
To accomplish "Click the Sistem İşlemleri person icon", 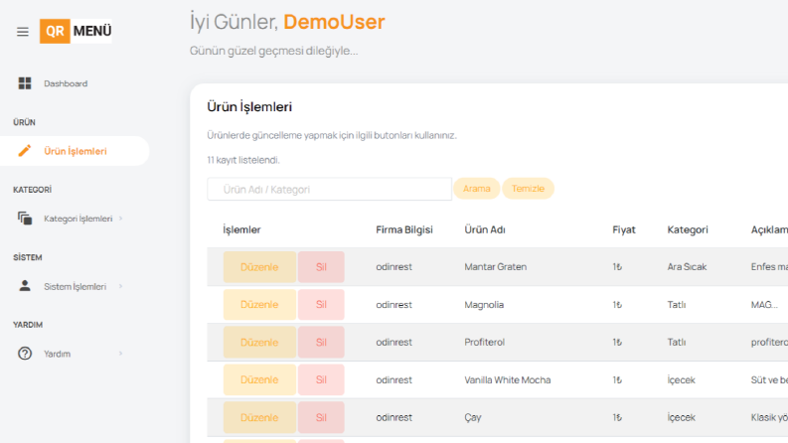I will pos(25,286).
